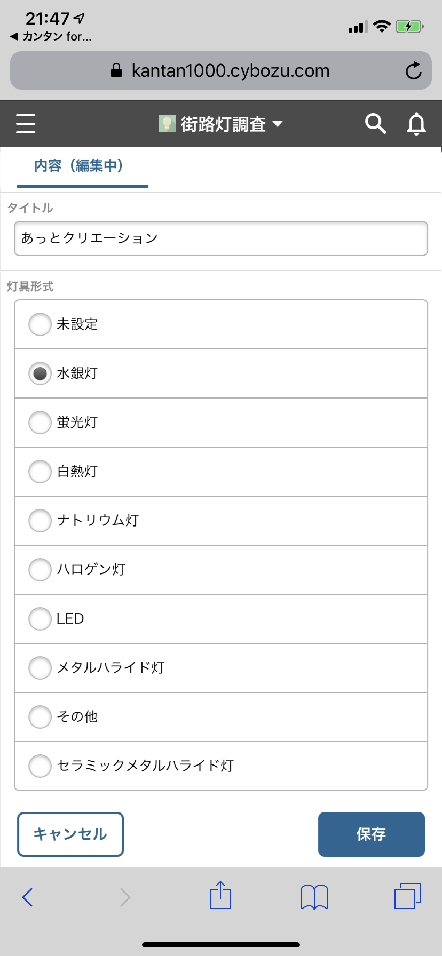Show open tabs in Safari
The width and height of the screenshot is (442, 956).
click(x=407, y=896)
